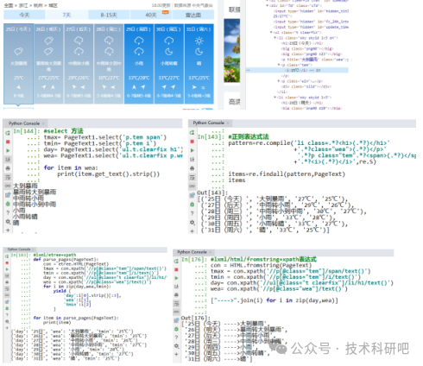This screenshot has width=423, height=366.
Task: Stop the In[176] console with red square
Action: click(x=176, y=269)
